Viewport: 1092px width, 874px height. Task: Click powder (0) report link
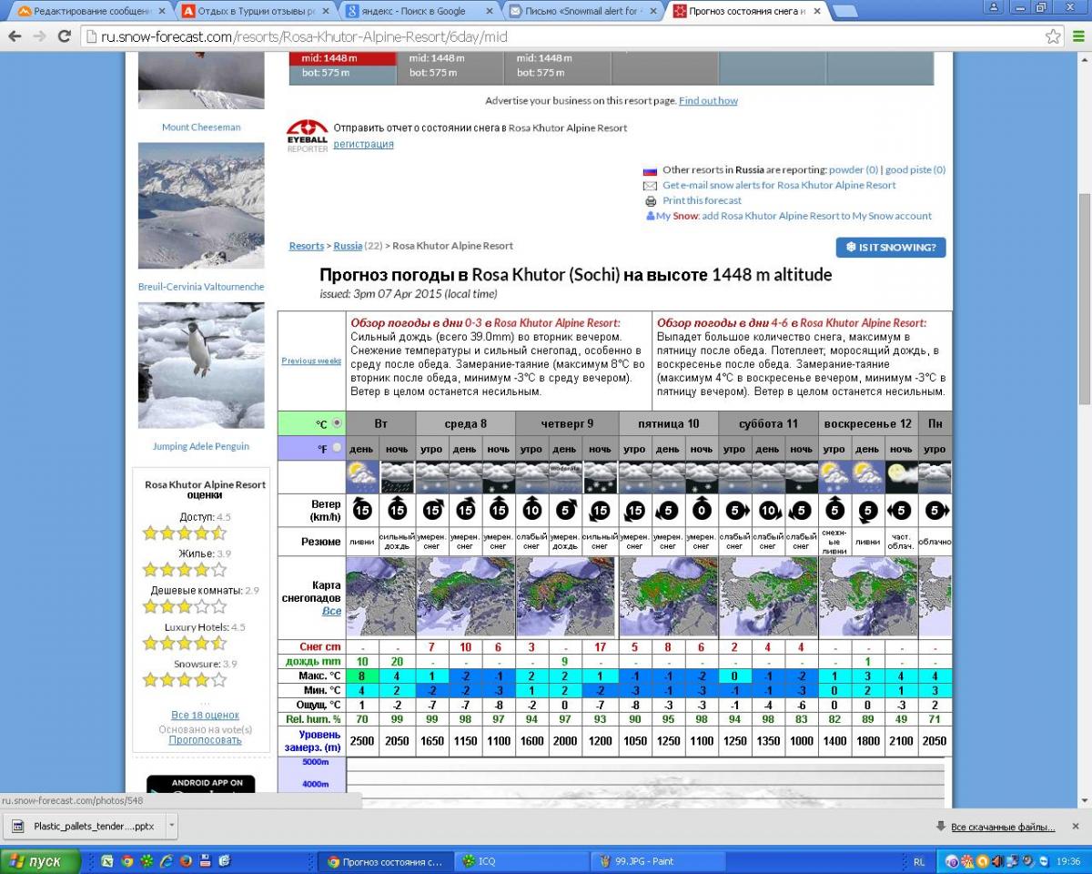click(854, 169)
